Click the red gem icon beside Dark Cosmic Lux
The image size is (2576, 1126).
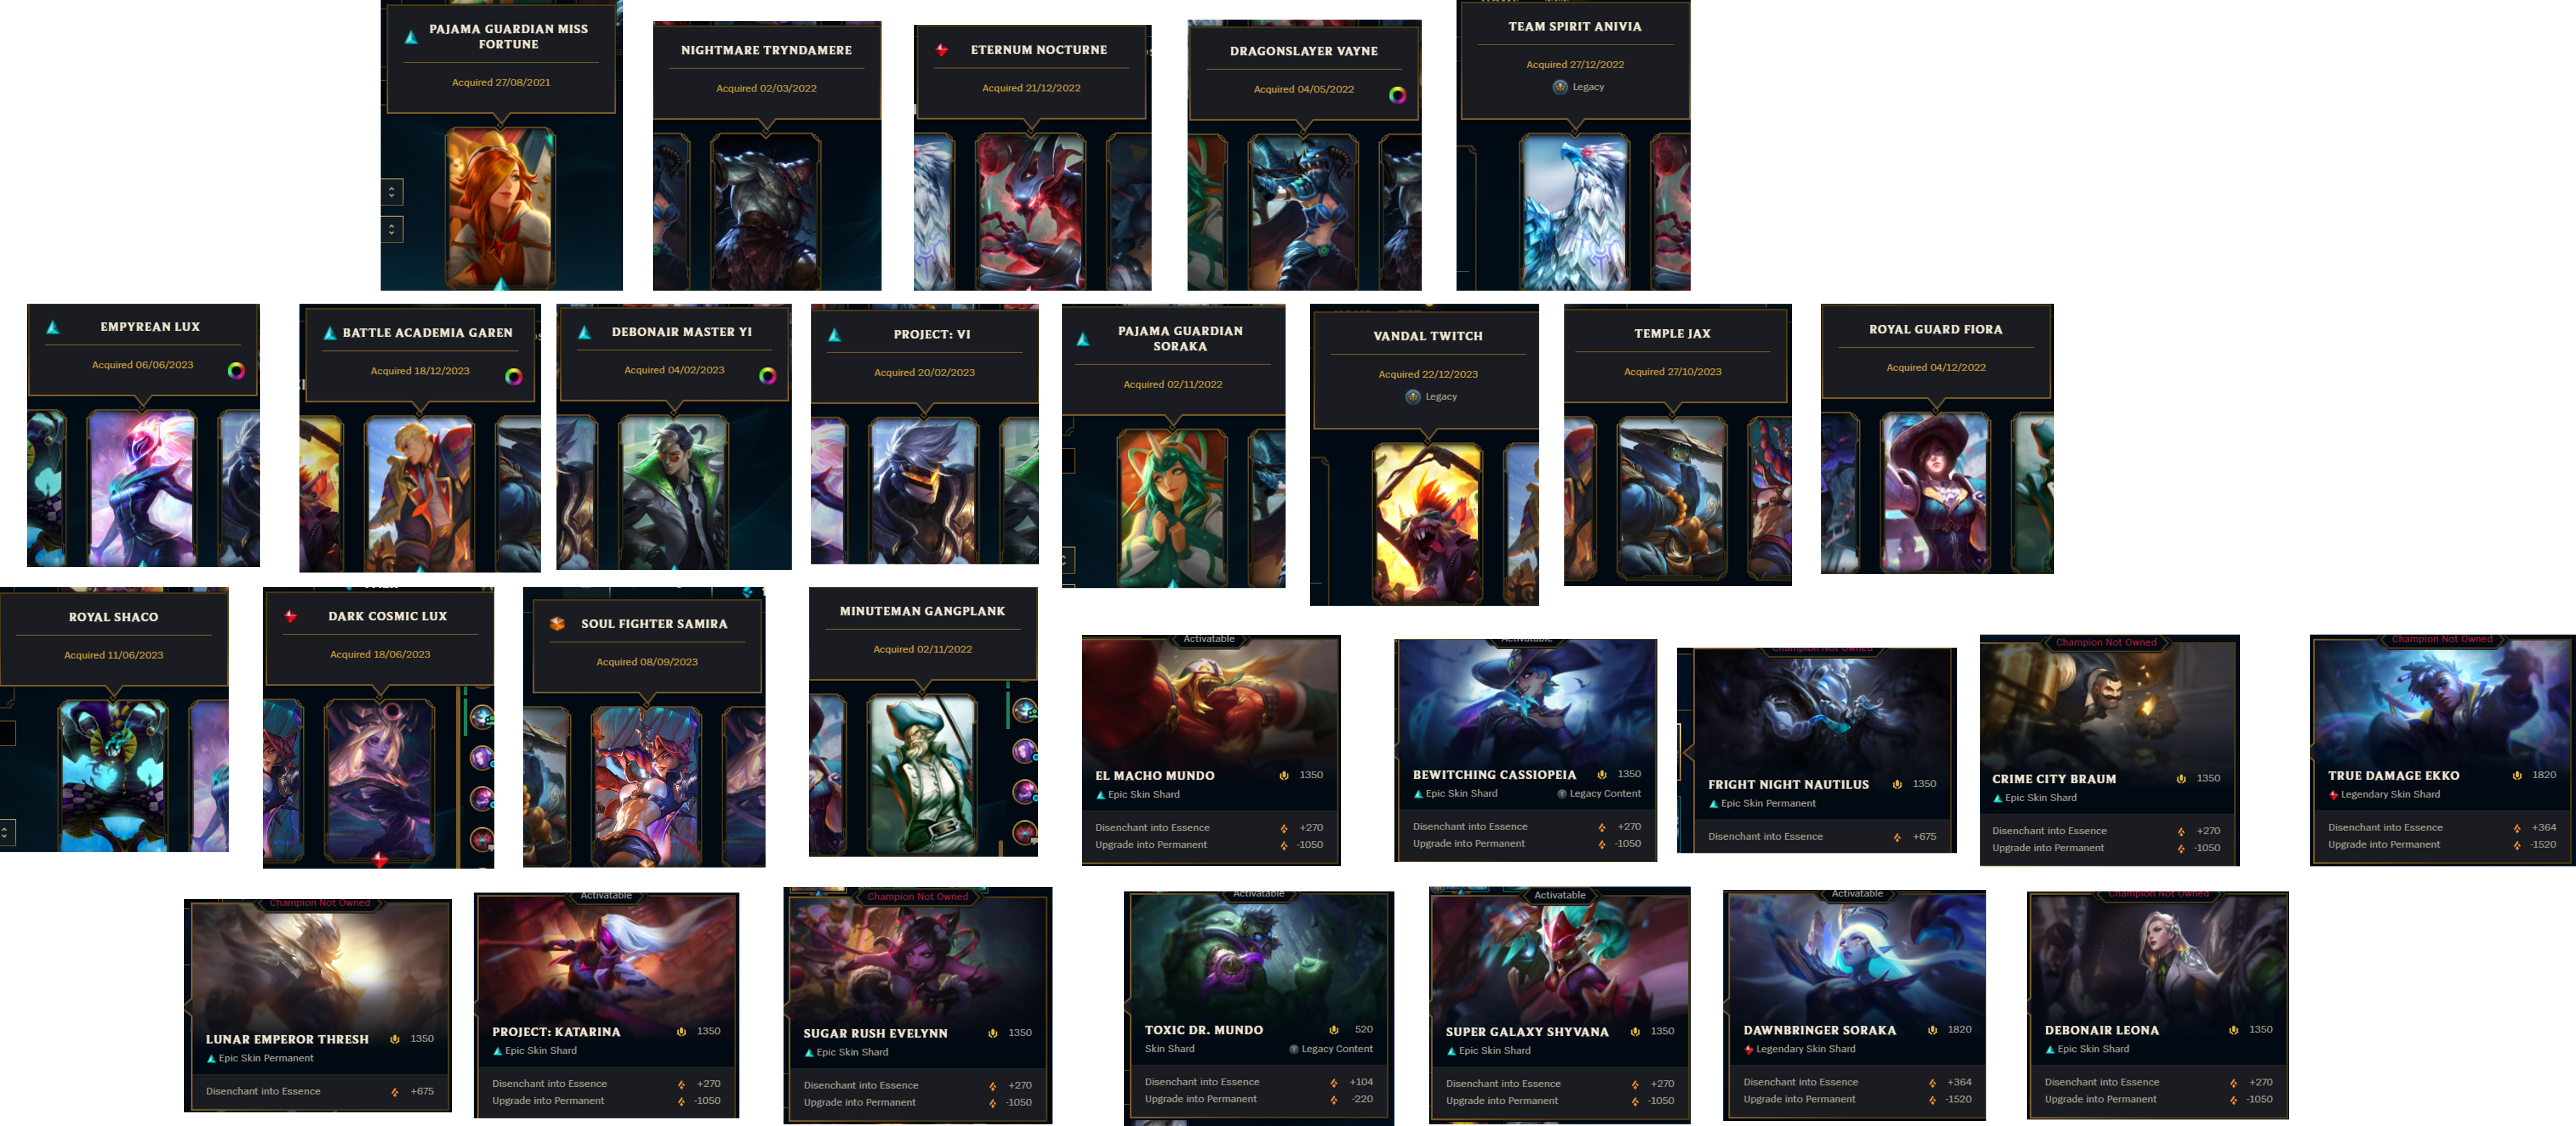(290, 617)
